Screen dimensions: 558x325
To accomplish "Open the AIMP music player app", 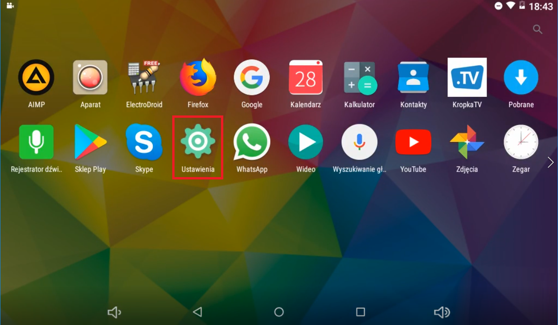I will point(36,77).
